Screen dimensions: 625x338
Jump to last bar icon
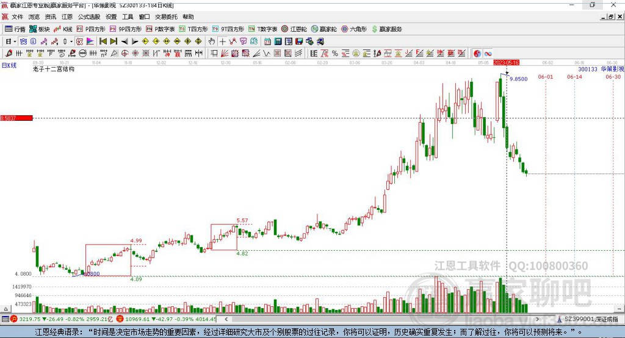coord(114,41)
